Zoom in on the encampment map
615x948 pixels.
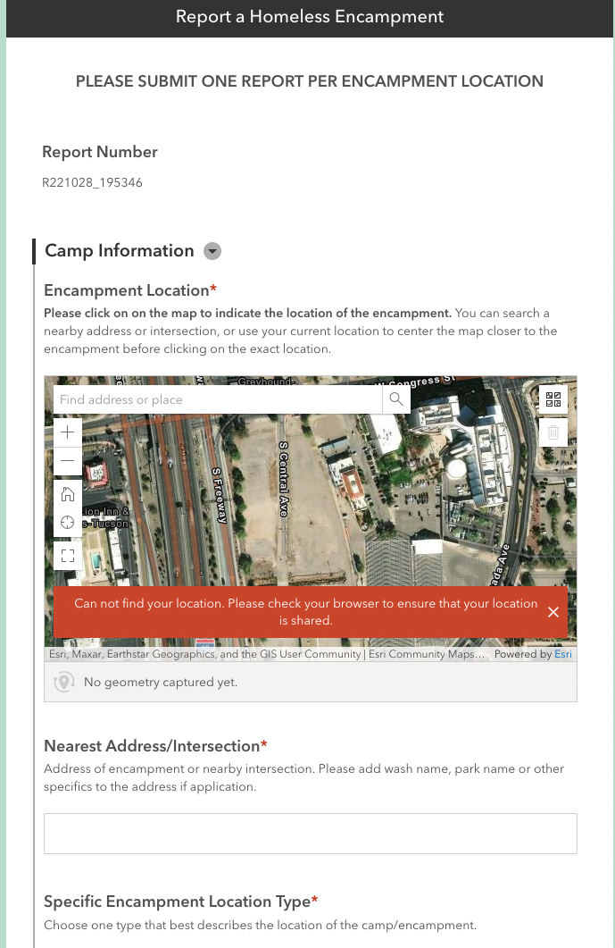tap(68, 432)
